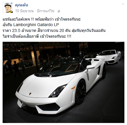The width and height of the screenshot is (127, 125).
Task: View edit history via มีการแก้ไข
Action: click(x=46, y=11)
